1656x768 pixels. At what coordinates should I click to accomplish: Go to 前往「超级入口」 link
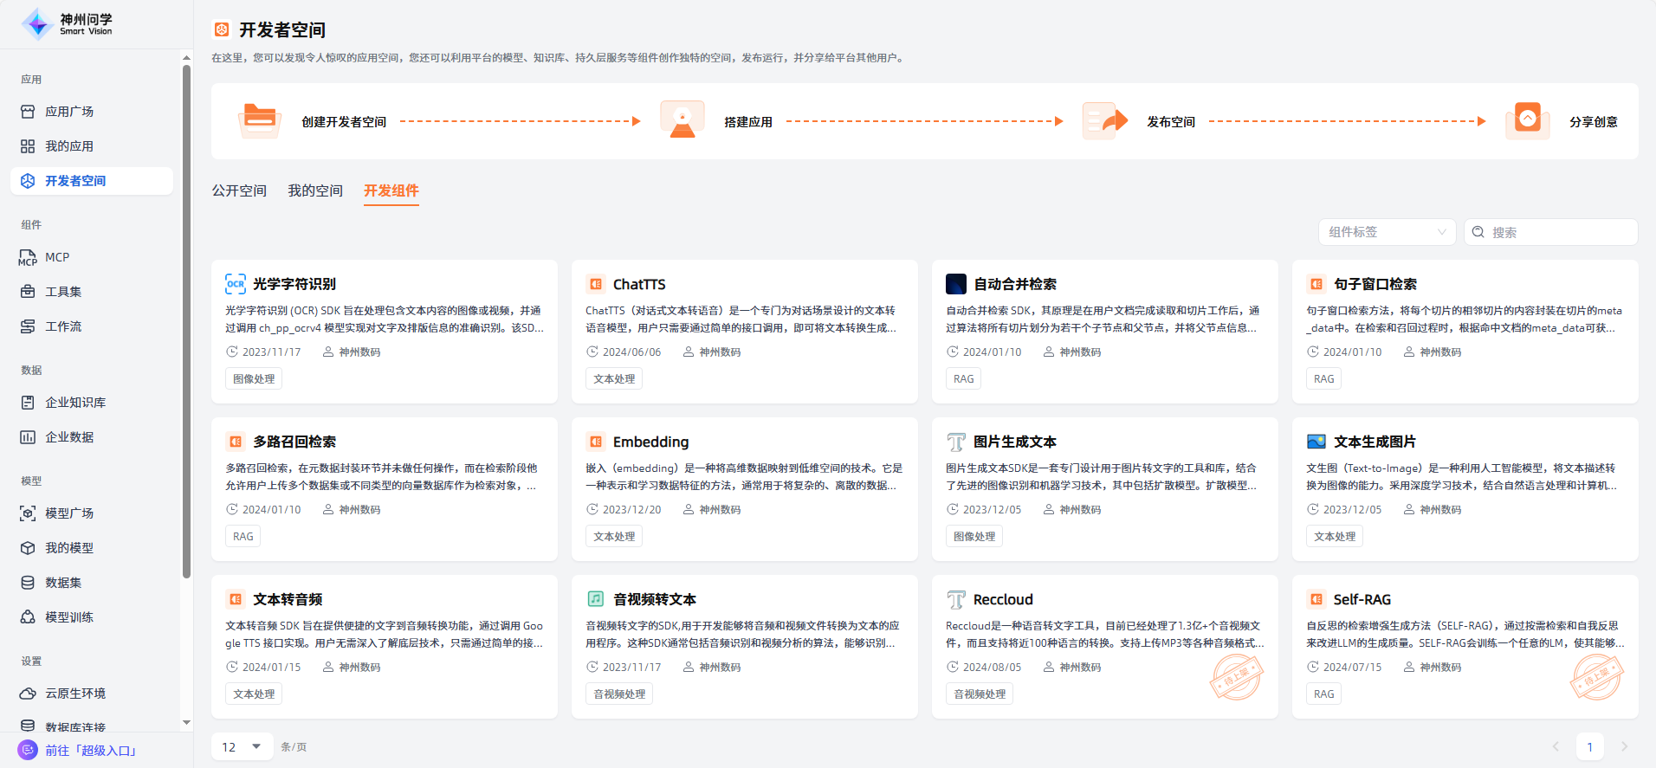pos(91,751)
